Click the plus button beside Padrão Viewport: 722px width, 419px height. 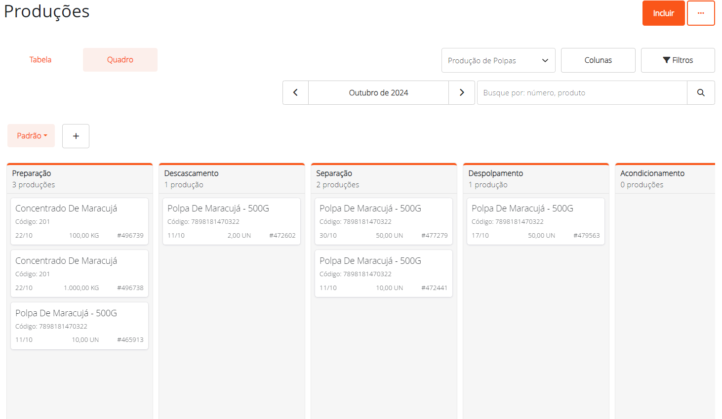(76, 136)
